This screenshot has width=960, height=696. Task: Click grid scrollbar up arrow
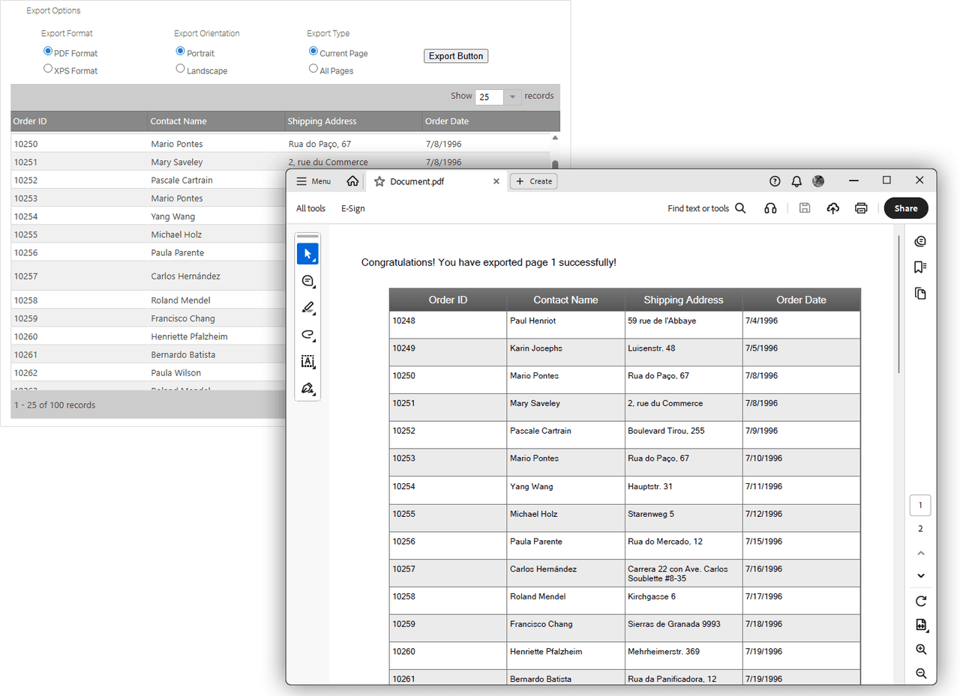point(555,138)
